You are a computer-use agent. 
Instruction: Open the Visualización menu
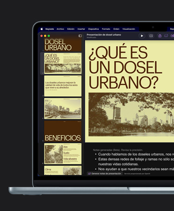pos(129,29)
